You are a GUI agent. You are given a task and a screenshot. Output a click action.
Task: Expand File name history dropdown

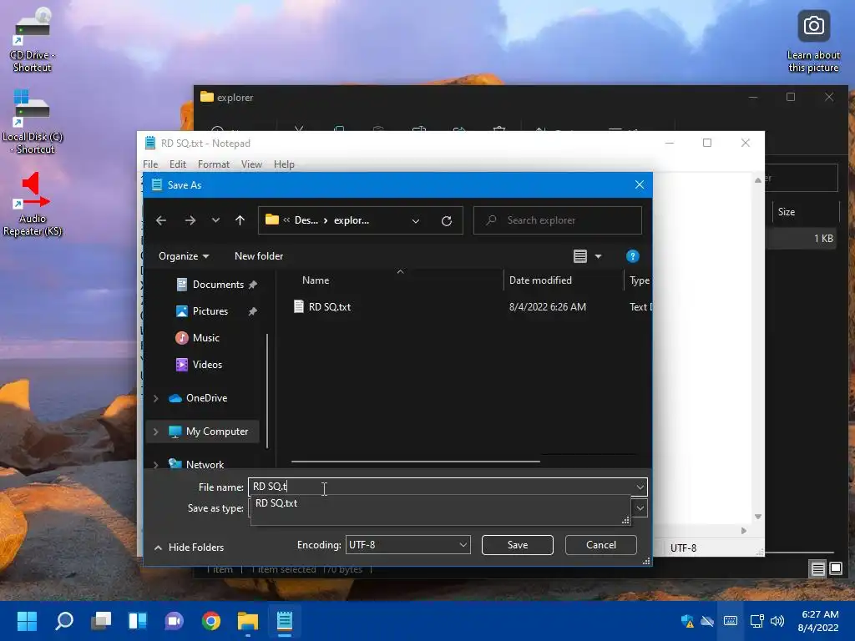640,487
